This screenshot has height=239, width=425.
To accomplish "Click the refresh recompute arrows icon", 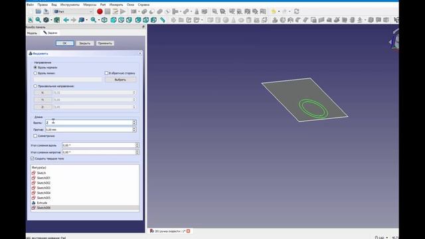I will [x=297, y=11].
